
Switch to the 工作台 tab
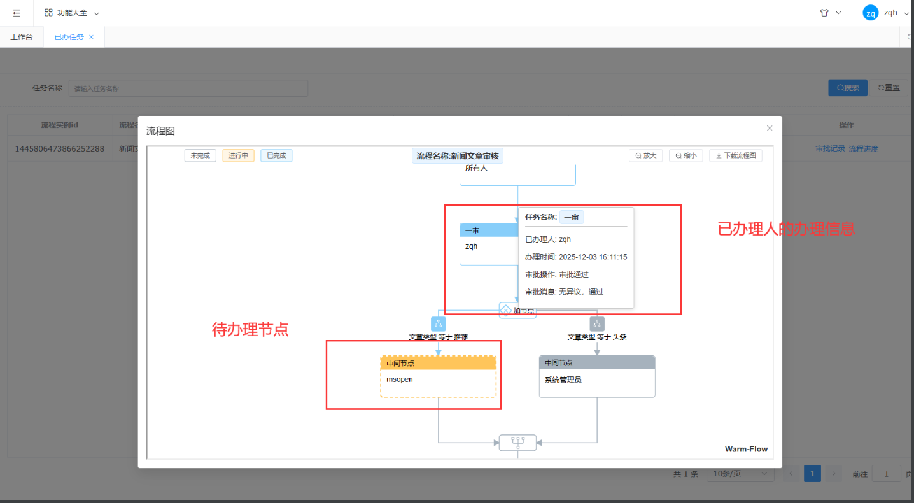click(x=22, y=37)
